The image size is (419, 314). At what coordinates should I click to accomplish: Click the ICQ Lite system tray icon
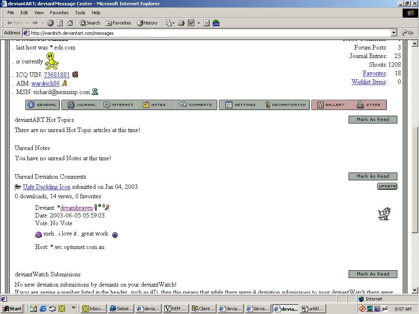pyautogui.click(x=377, y=309)
